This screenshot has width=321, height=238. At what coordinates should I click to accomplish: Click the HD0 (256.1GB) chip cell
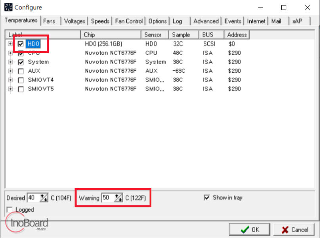pyautogui.click(x=103, y=44)
